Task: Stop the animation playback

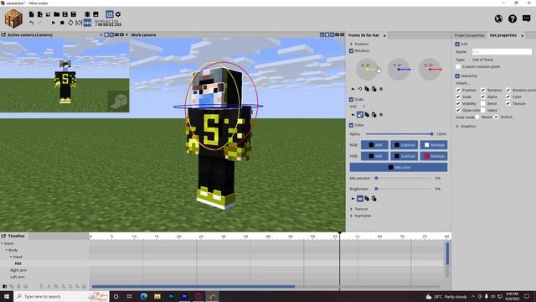Action: (62, 23)
